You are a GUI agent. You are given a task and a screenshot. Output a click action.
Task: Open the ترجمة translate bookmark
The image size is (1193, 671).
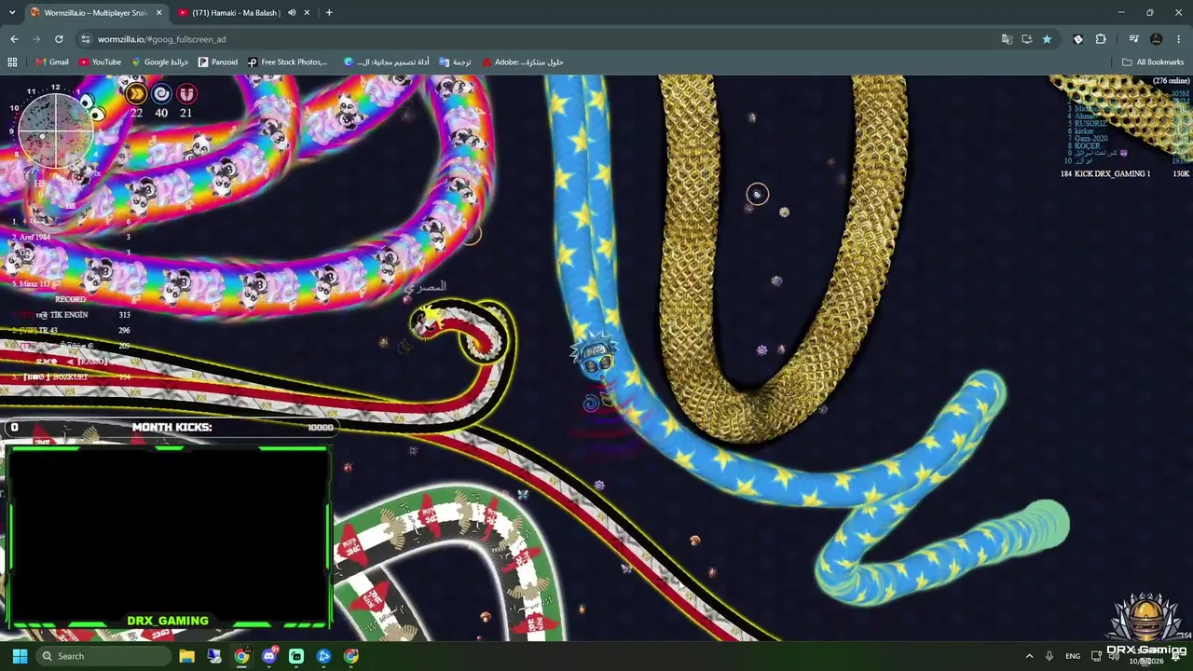[455, 62]
